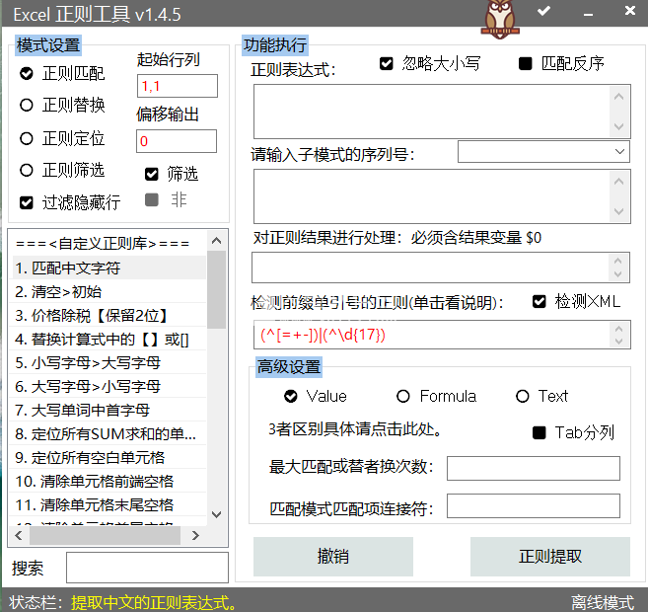Viewport: 648px width, 612px height.
Task: Click the 匹配模式匹配项连接符 input field
Action: (534, 505)
